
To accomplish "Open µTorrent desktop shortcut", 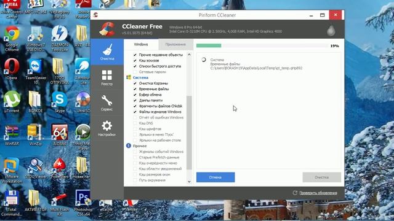I will pyautogui.click(x=12, y=102).
